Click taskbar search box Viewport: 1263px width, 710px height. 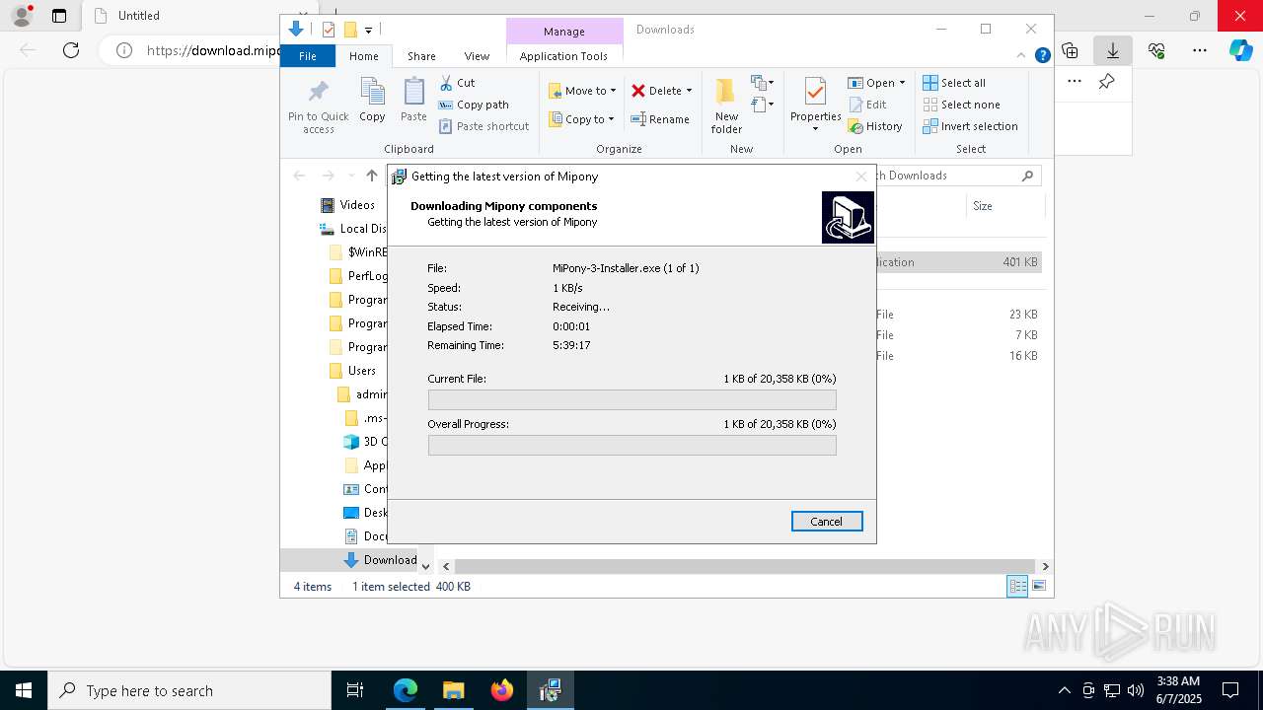[x=189, y=690]
